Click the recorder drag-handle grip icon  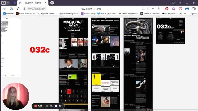tap(47, 106)
